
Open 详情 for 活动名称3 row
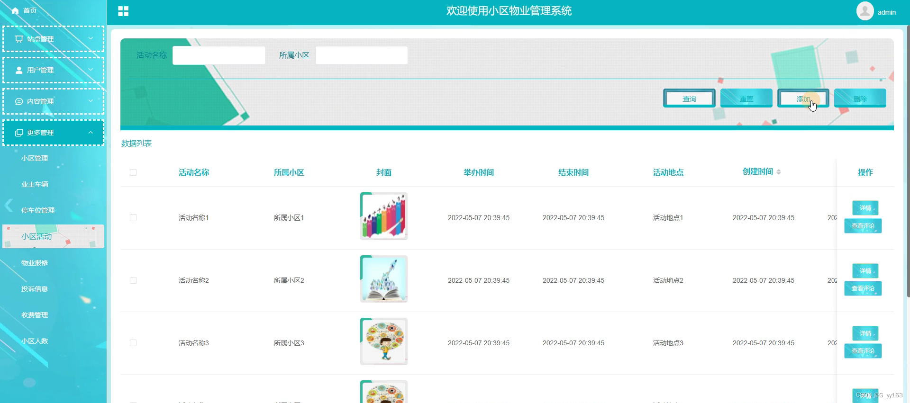click(x=865, y=333)
